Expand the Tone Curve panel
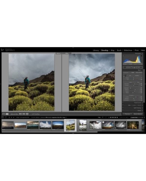This screenshot has height=181, width=146. (x=137, y=103)
